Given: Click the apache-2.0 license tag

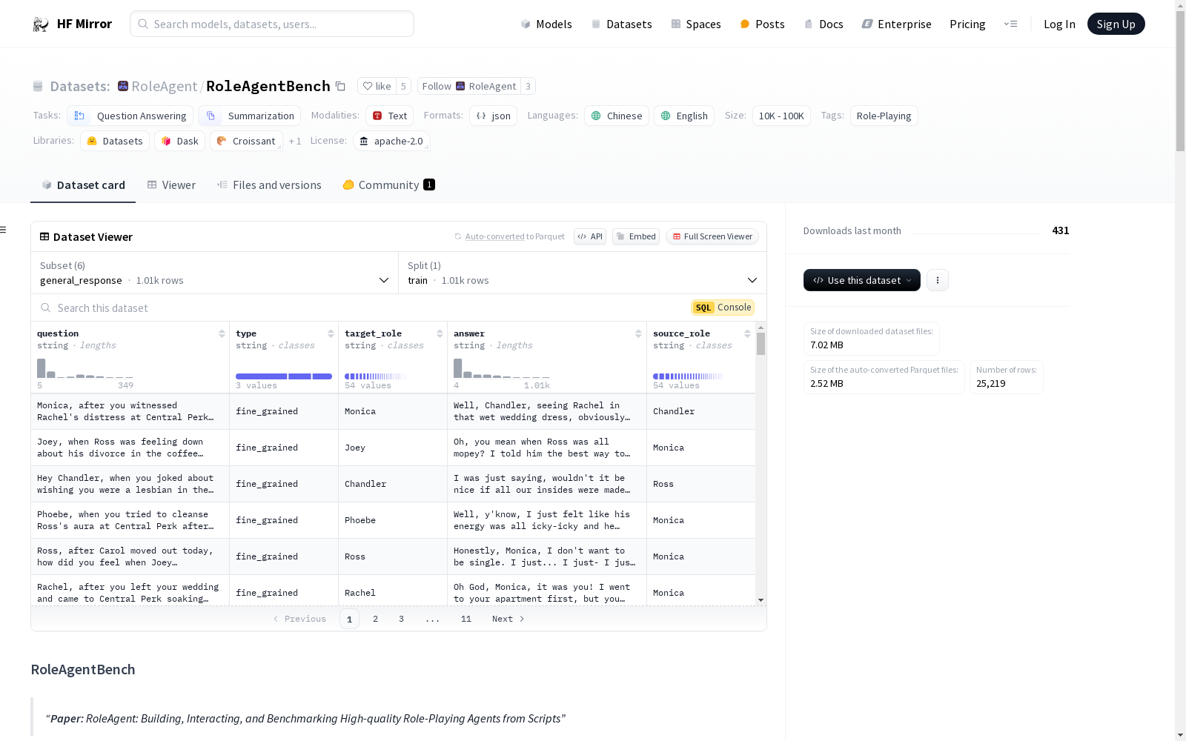Looking at the screenshot, I should point(391,141).
